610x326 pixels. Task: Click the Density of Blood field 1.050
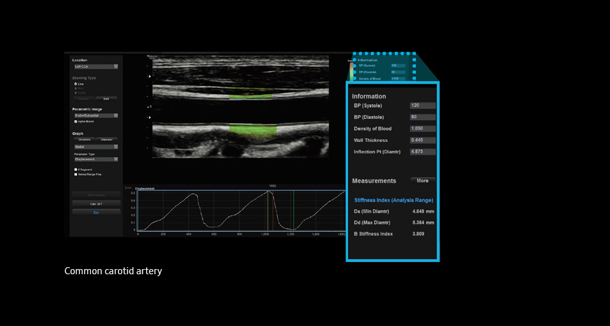(x=422, y=129)
